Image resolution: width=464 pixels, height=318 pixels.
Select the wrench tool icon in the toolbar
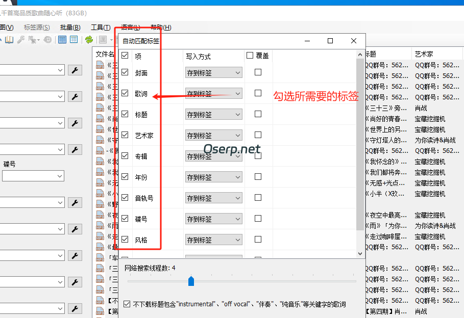coord(21,39)
